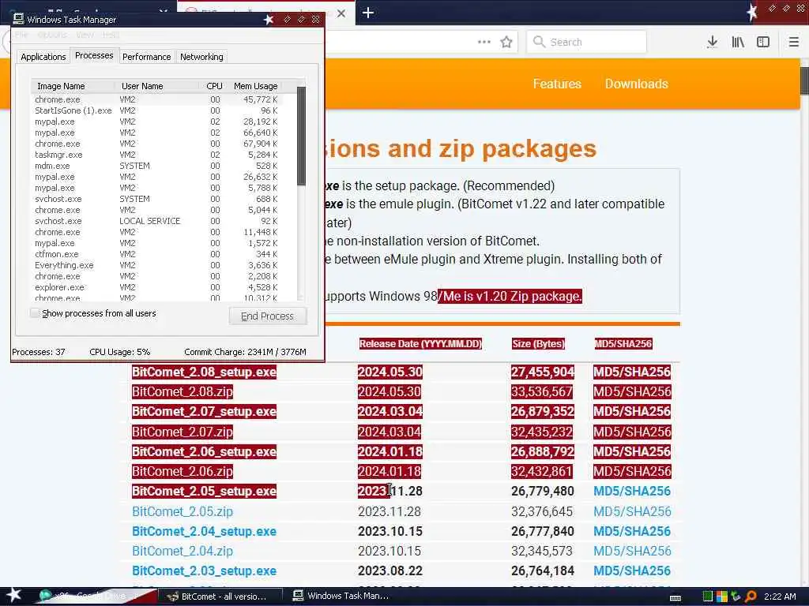Sort processes by User Name column
The height and width of the screenshot is (606, 809).
pos(156,86)
